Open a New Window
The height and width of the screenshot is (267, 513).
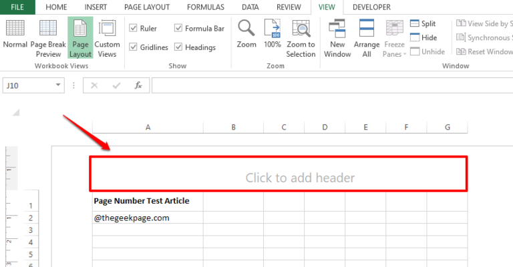tap(337, 39)
